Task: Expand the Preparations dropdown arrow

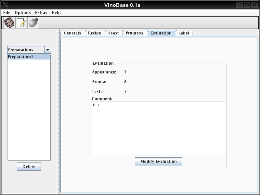Action: coord(47,50)
